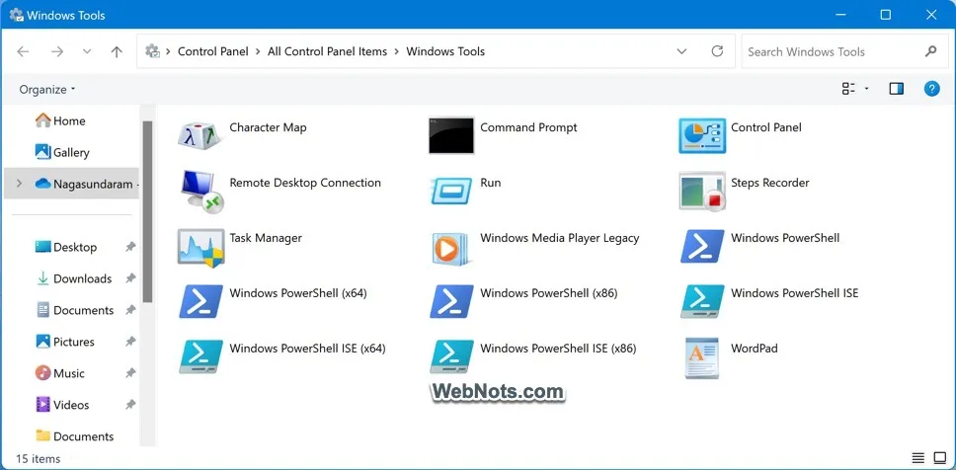956x470 pixels.
Task: Select the WordPad icon
Action: 702,357
